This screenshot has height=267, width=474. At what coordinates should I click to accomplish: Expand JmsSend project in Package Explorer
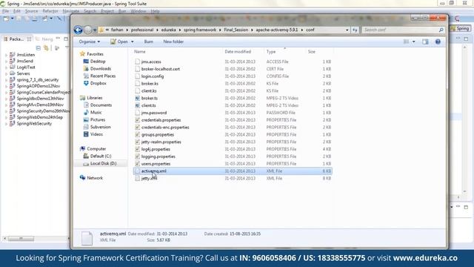pyautogui.click(x=6, y=61)
